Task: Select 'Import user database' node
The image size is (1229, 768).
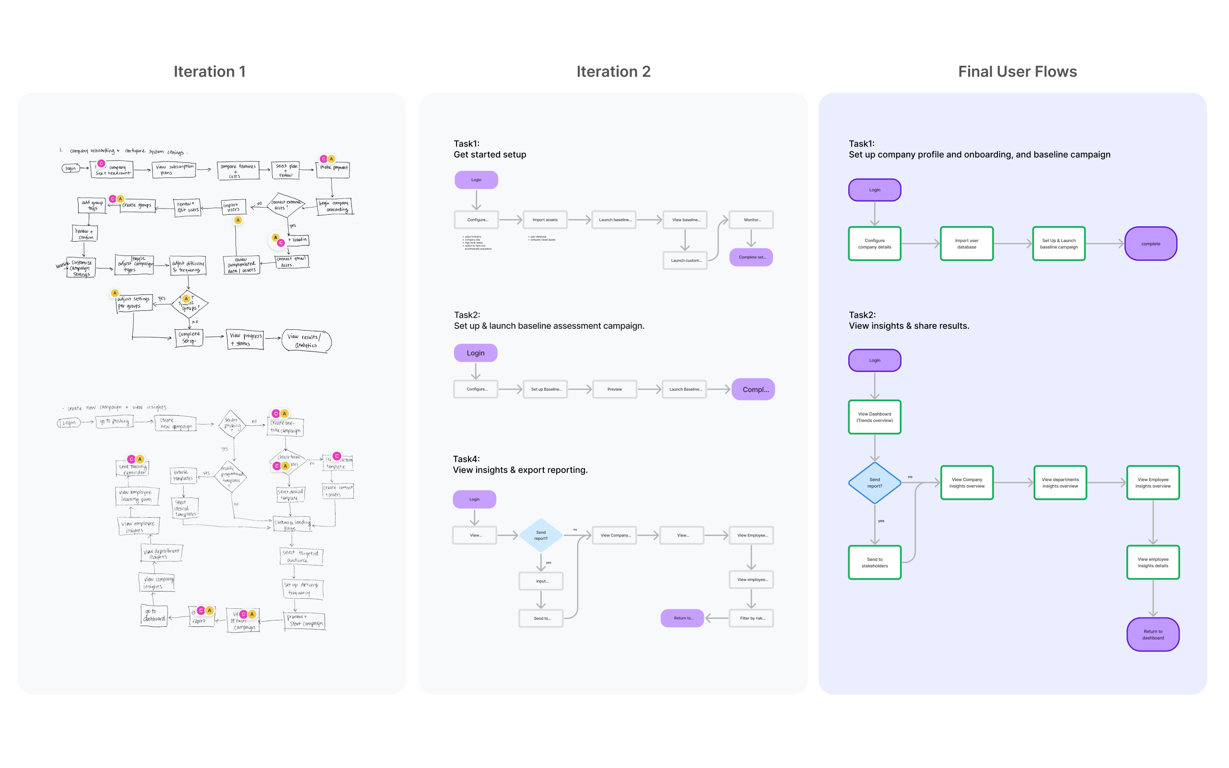Action: pos(966,244)
